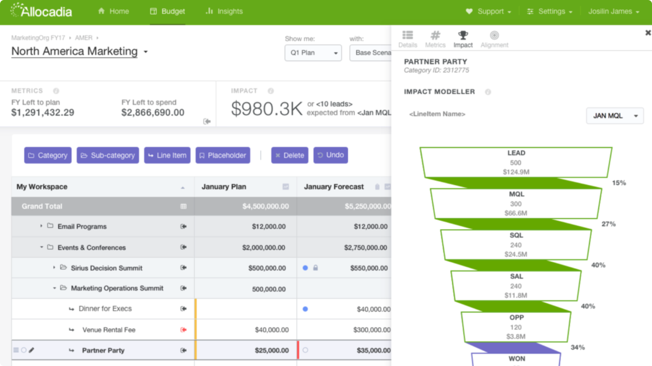This screenshot has height=366, width=652.
Task: Click the orange change indicator bar on Partner Party row
Action: pyautogui.click(x=196, y=350)
